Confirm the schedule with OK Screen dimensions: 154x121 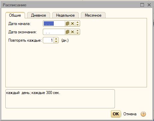pyautogui.click(x=116, y=114)
